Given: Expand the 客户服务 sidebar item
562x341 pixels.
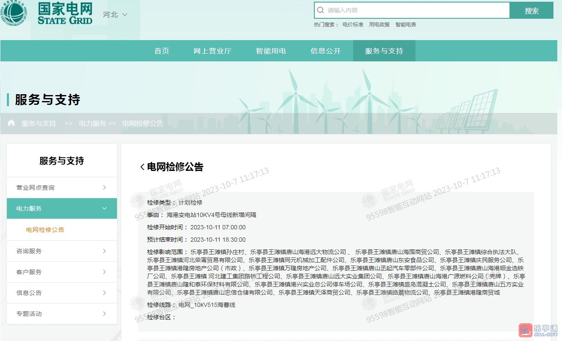Looking at the screenshot, I should coord(62,272).
